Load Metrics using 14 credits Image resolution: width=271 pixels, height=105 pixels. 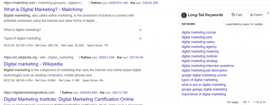pos(244,24)
